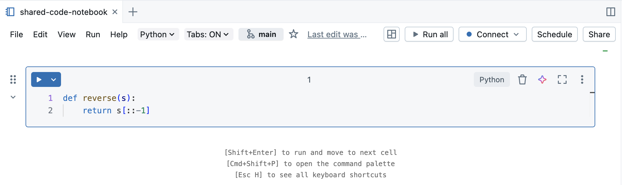This screenshot has height=185, width=622.
Task: Open the Tabs: ON dropdown
Action: [208, 34]
